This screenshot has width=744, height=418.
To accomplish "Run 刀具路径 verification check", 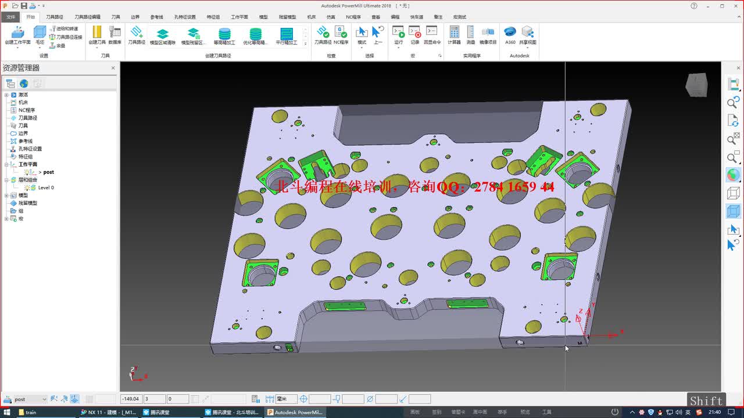I will 323,35.
